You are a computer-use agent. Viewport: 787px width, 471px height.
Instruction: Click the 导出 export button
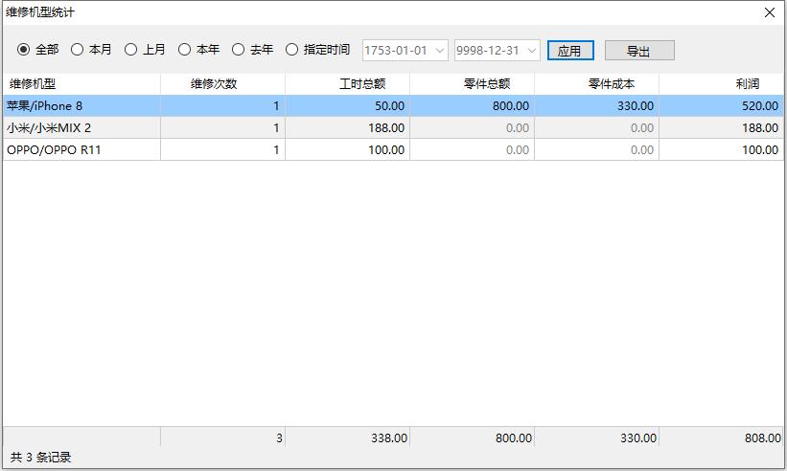pyautogui.click(x=639, y=51)
